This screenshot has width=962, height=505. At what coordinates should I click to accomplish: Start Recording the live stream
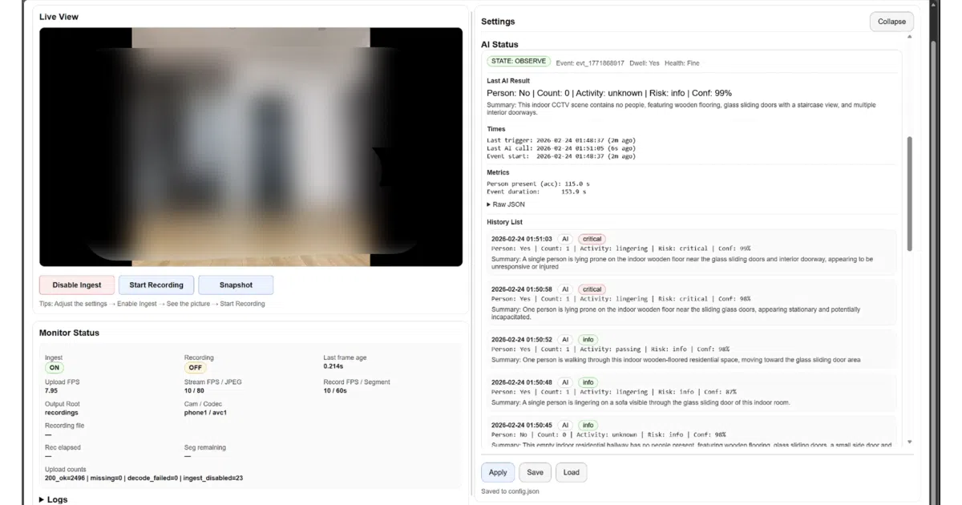[x=156, y=285]
